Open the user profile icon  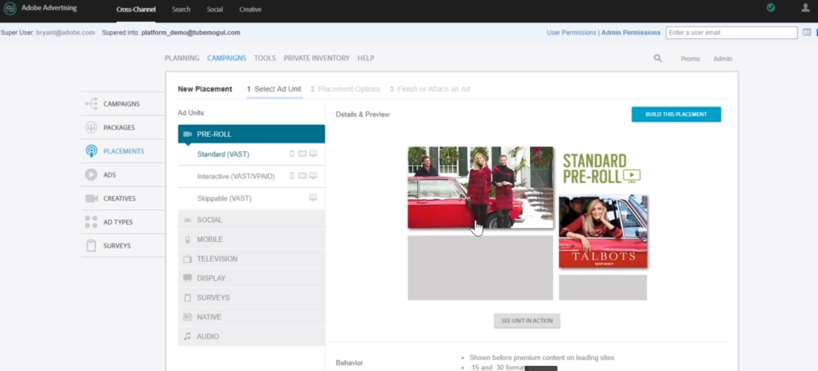[x=805, y=7]
